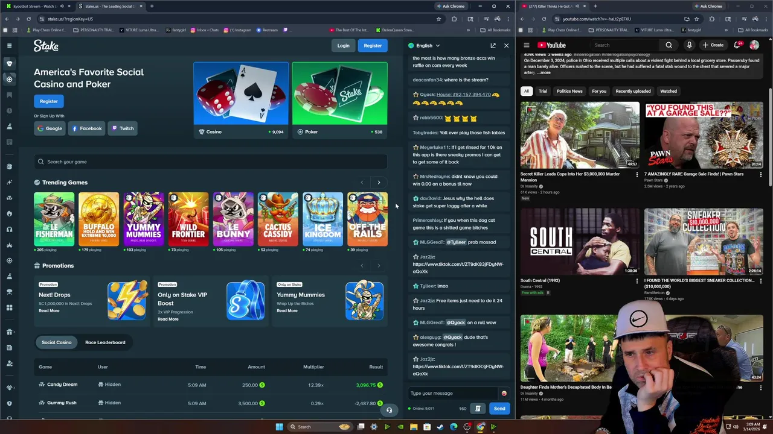Screen dimensions: 773x434
Task: Show next Promotions
Action: point(379,265)
